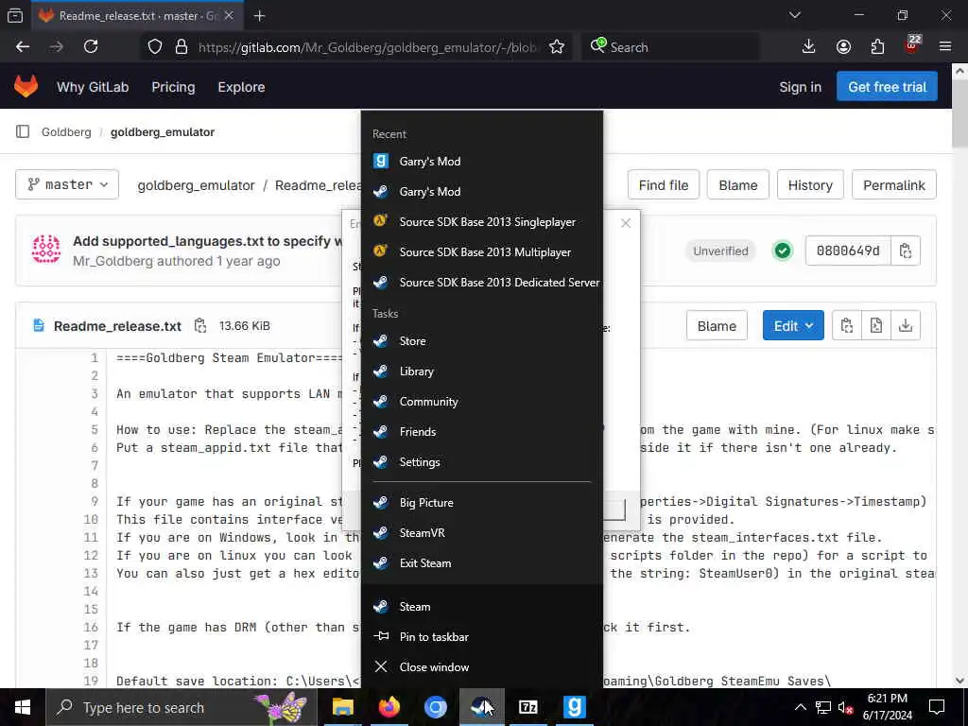Select Close window in jump list
Screen dimensions: 968x726
(x=481, y=666)
